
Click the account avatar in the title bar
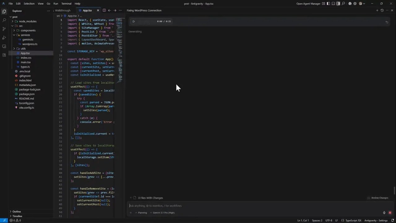[x=360, y=4]
